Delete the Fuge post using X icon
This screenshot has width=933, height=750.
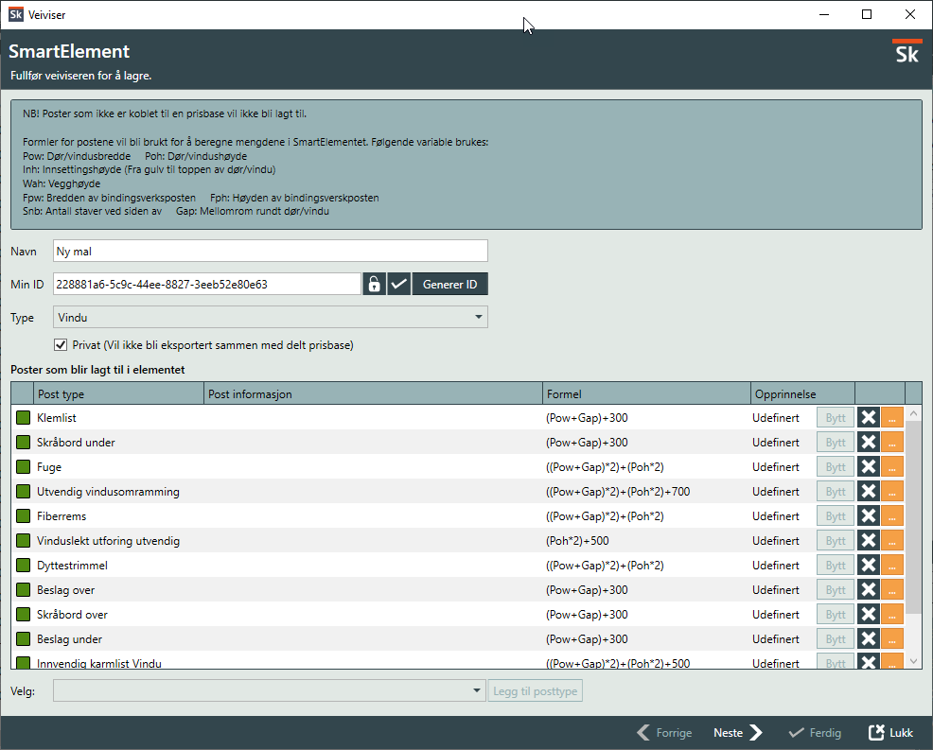coord(868,467)
